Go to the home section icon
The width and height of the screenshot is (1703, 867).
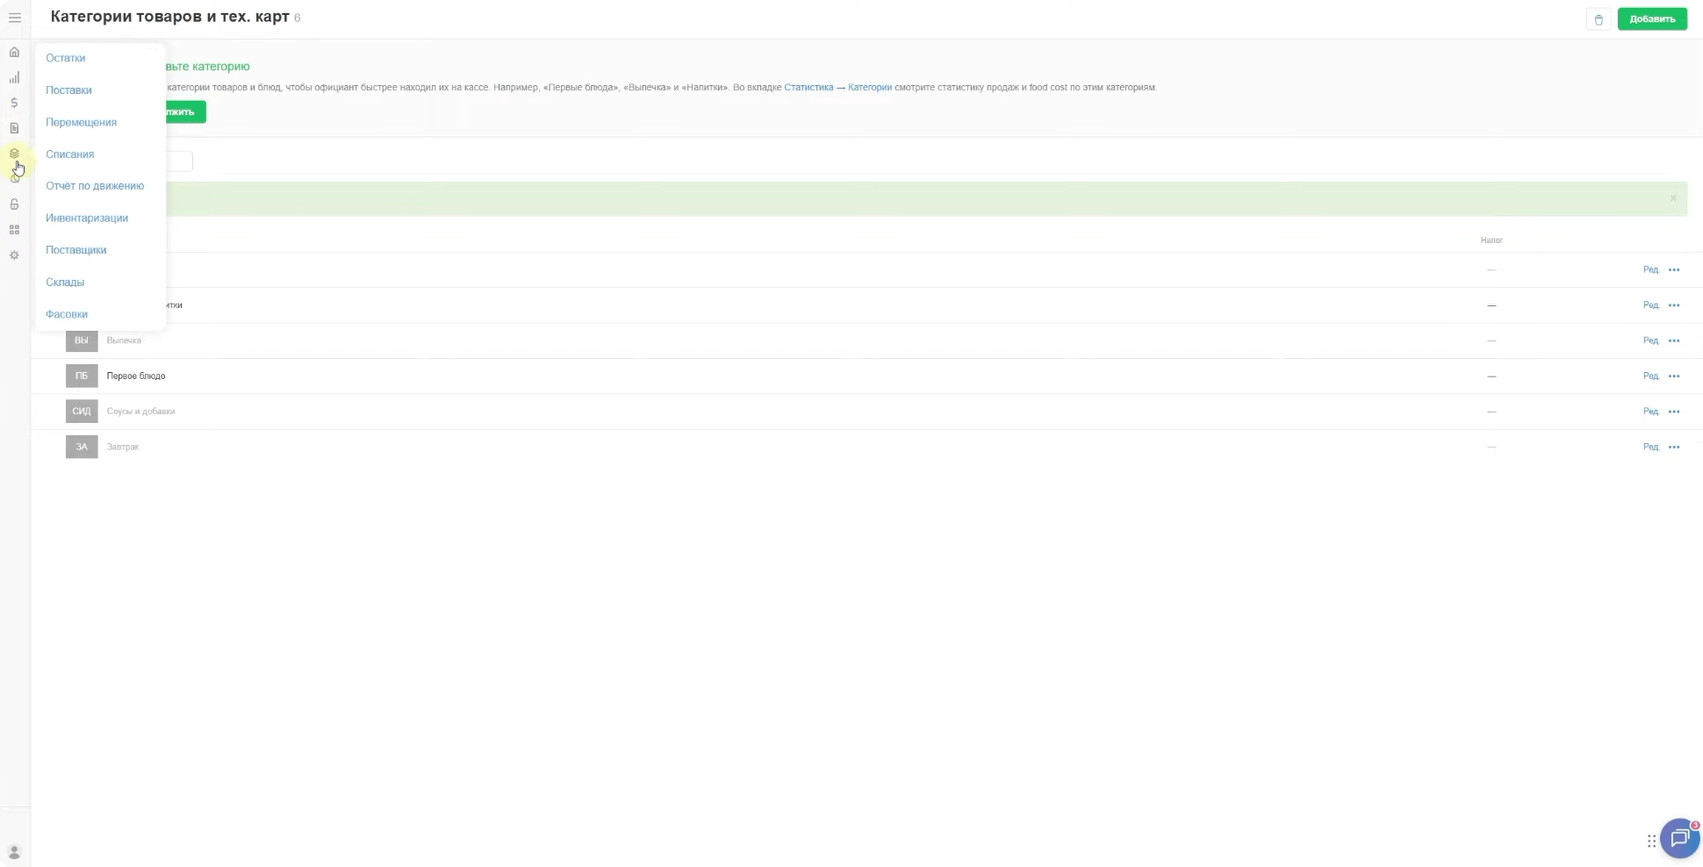pos(14,52)
